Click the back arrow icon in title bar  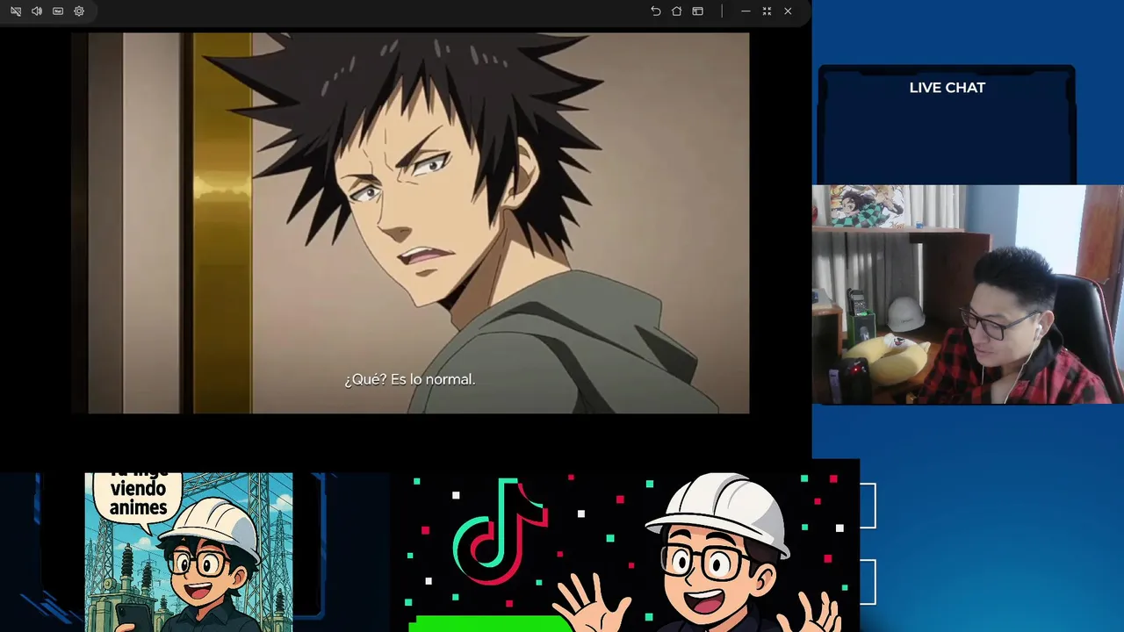coord(655,11)
